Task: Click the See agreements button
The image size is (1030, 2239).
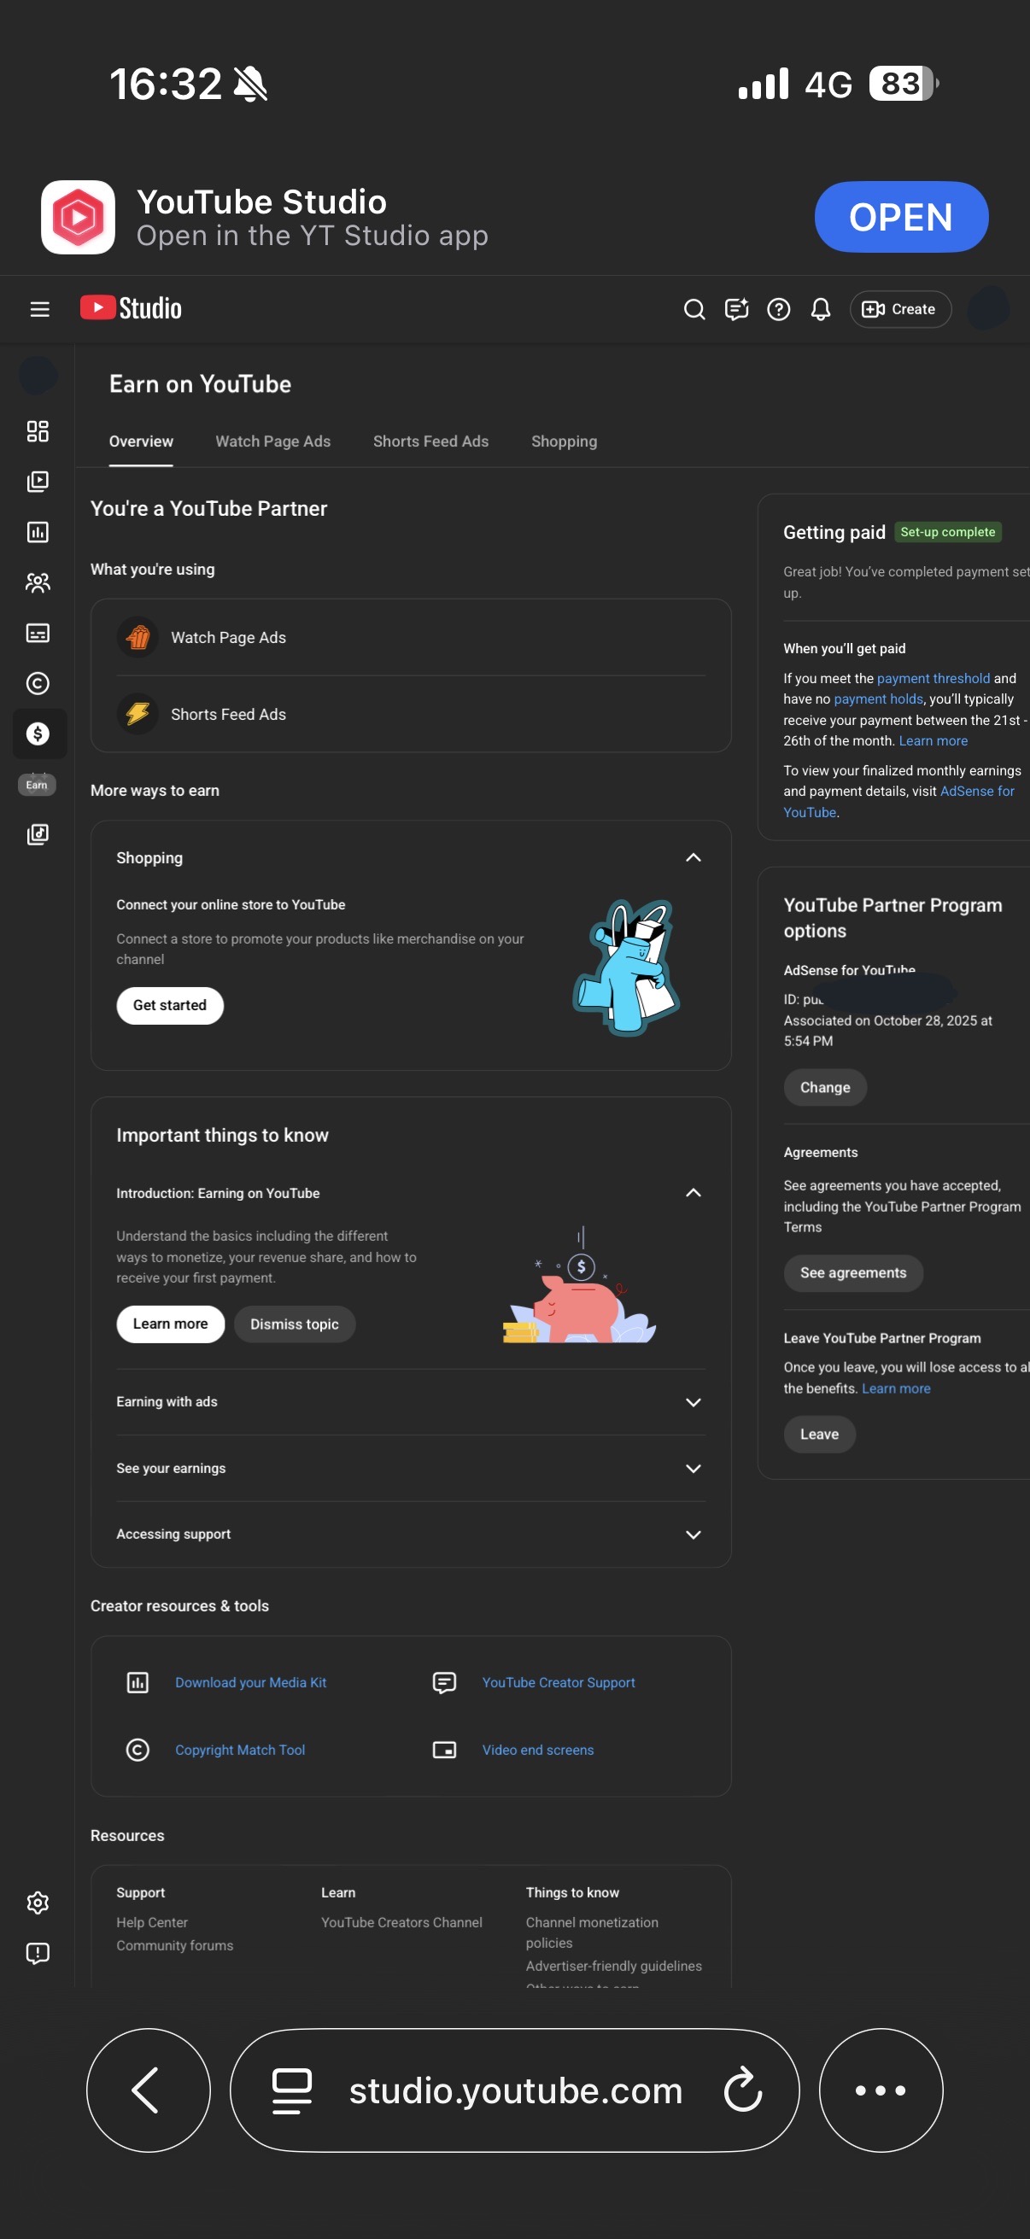Action: pyautogui.click(x=852, y=1272)
